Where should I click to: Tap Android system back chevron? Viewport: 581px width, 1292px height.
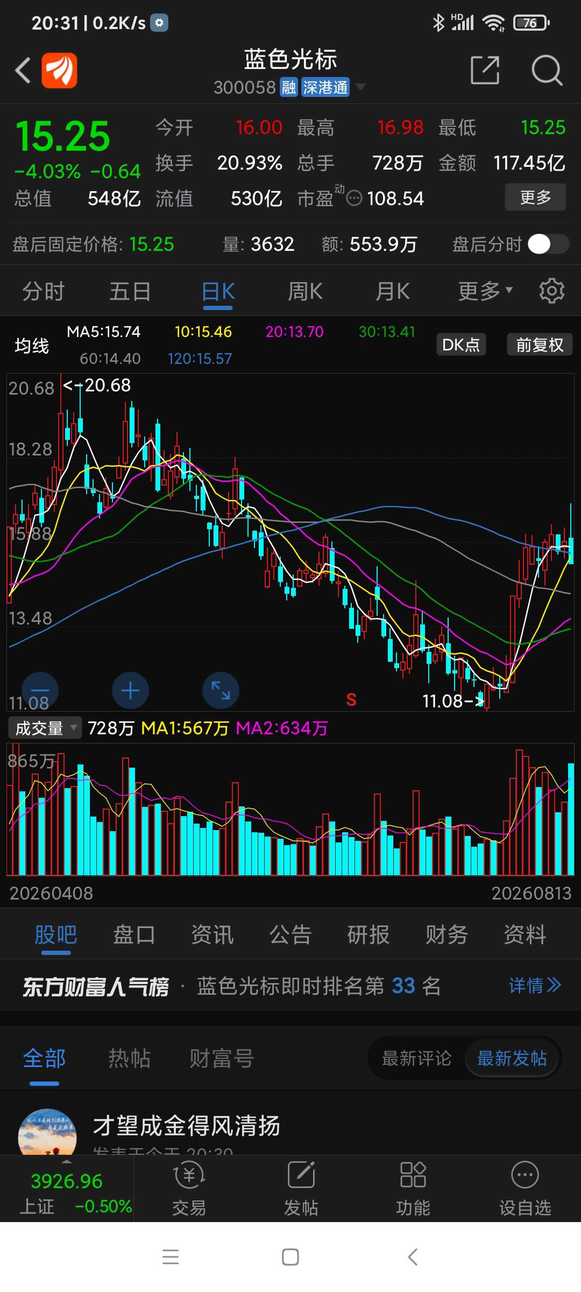point(413,1257)
